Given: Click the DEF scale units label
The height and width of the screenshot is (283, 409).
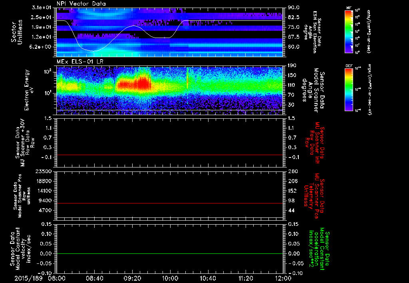Looking at the screenshot, I should [369, 89].
